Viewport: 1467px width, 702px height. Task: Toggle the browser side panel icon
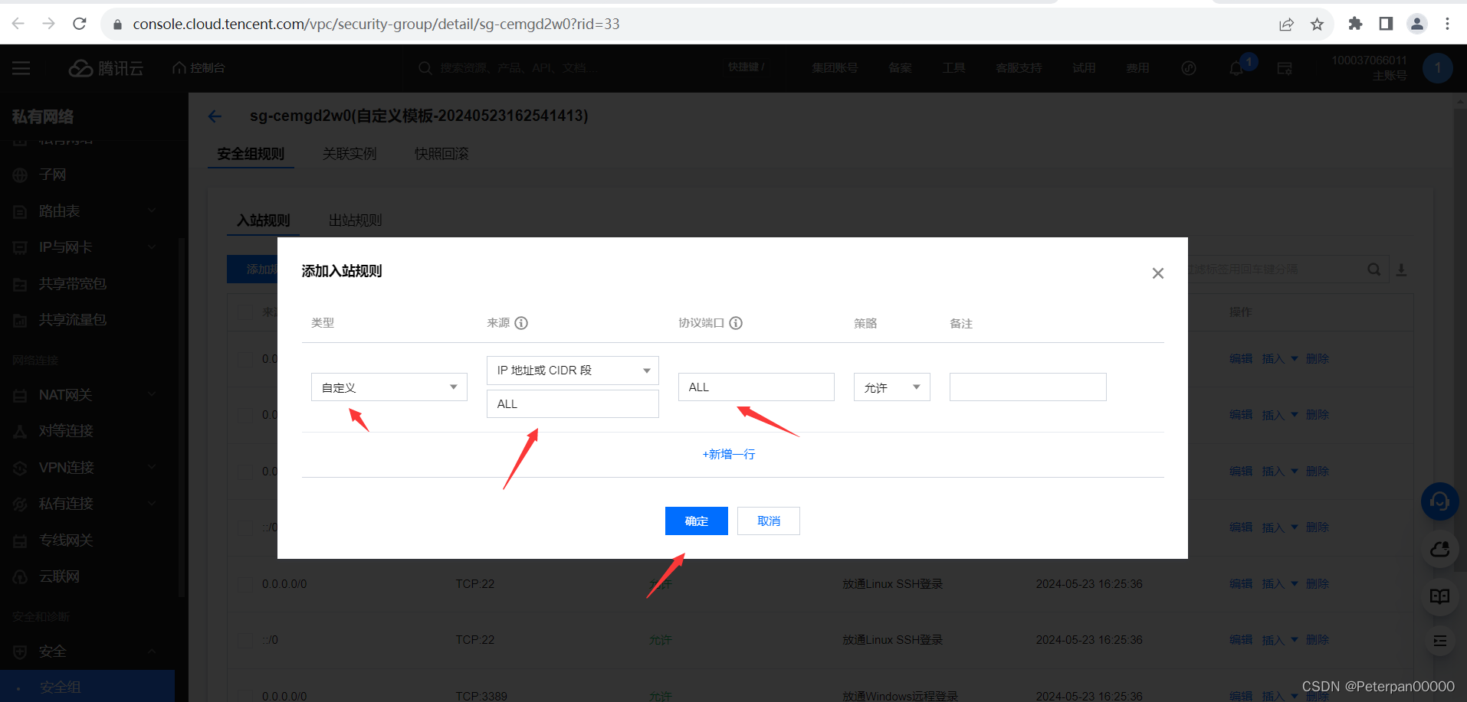pyautogui.click(x=1386, y=24)
